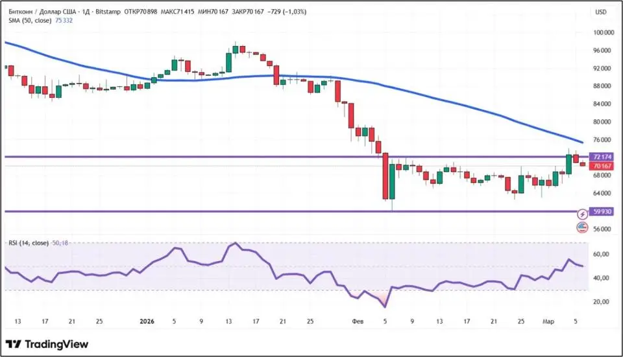Click the 100 000 price scale label
Viewport: 623px width, 357px height.
[x=604, y=32]
